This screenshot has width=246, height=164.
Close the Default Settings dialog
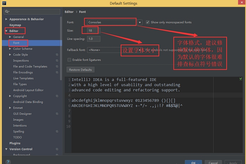click(x=242, y=2)
